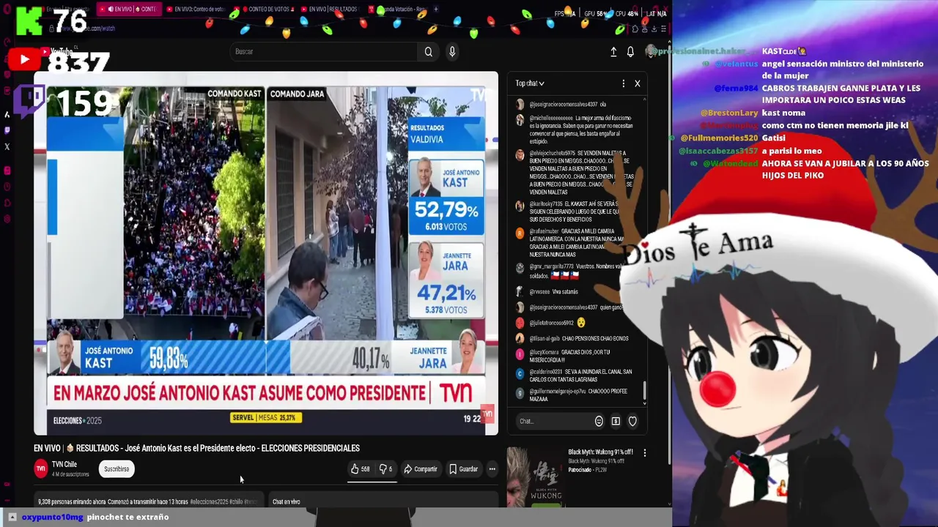Click the Chat message input field
Viewport: 938px width, 527px height.
coord(554,421)
